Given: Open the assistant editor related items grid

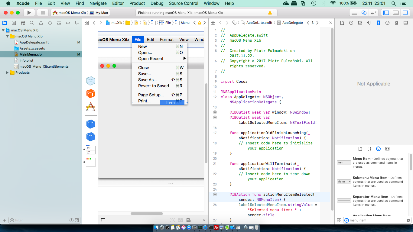Looking at the screenshot, I should (213, 23).
